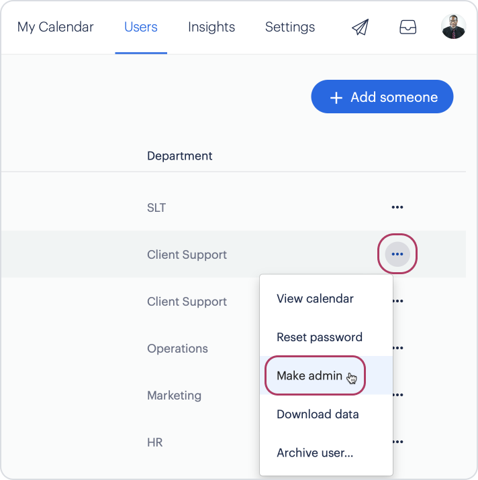
Task: Open the paper plane send icon
Action: [x=360, y=27]
